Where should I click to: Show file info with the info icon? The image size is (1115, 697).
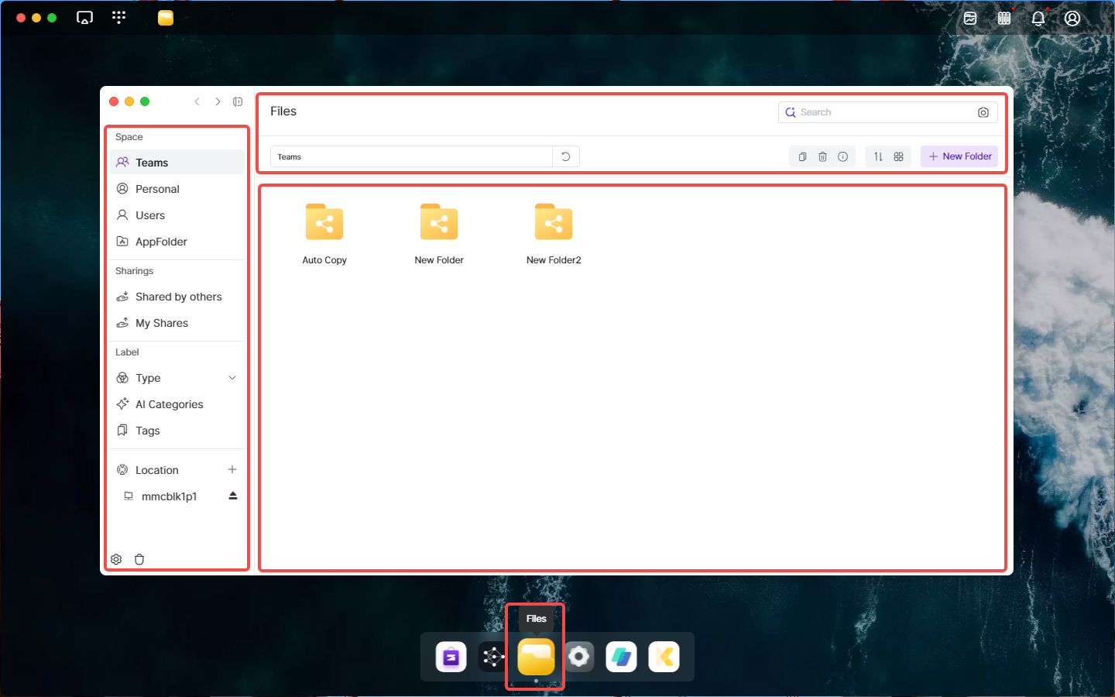coord(842,156)
